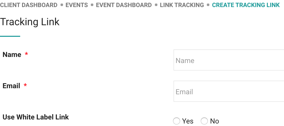284x126 pixels.
Task: Click the bold Email field label
Action: pyautogui.click(x=11, y=86)
